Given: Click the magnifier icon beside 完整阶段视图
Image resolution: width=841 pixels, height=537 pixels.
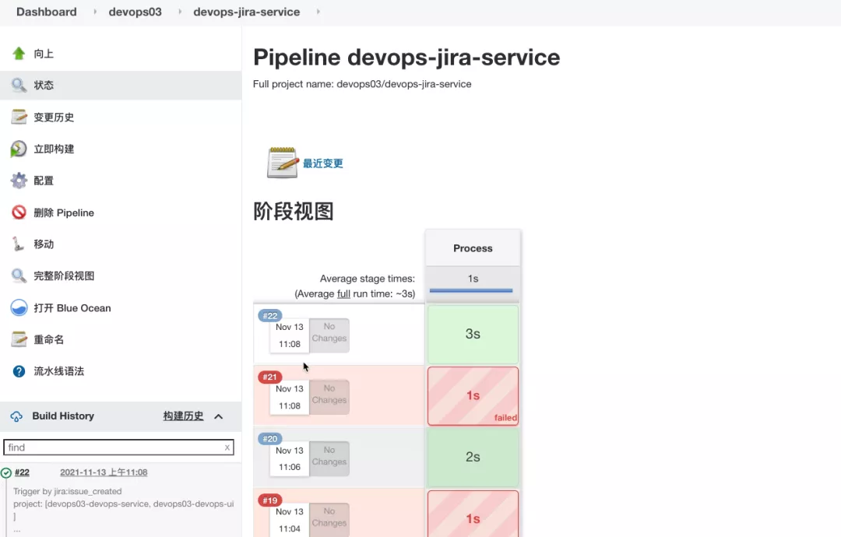Looking at the screenshot, I should click(x=19, y=276).
